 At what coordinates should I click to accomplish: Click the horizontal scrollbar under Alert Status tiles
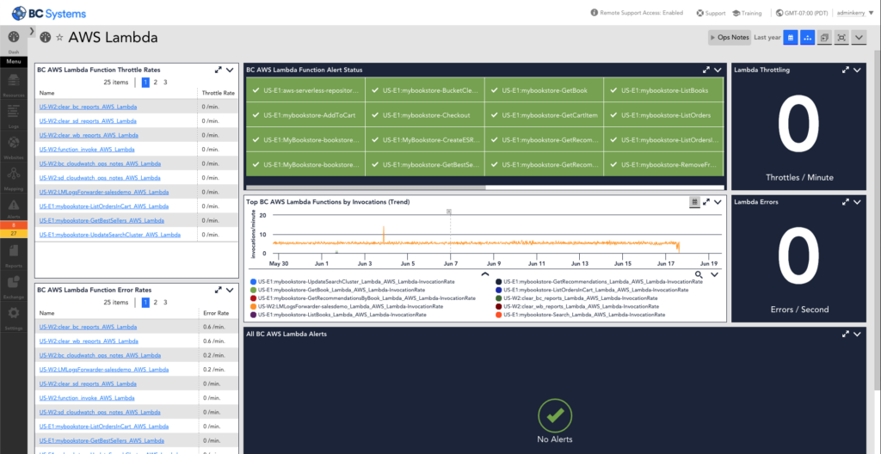click(x=366, y=187)
